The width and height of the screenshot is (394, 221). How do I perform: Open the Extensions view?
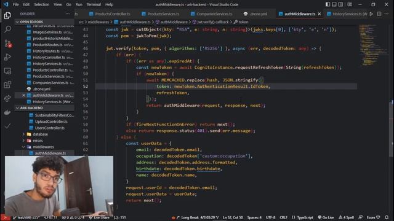[x=7, y=85]
